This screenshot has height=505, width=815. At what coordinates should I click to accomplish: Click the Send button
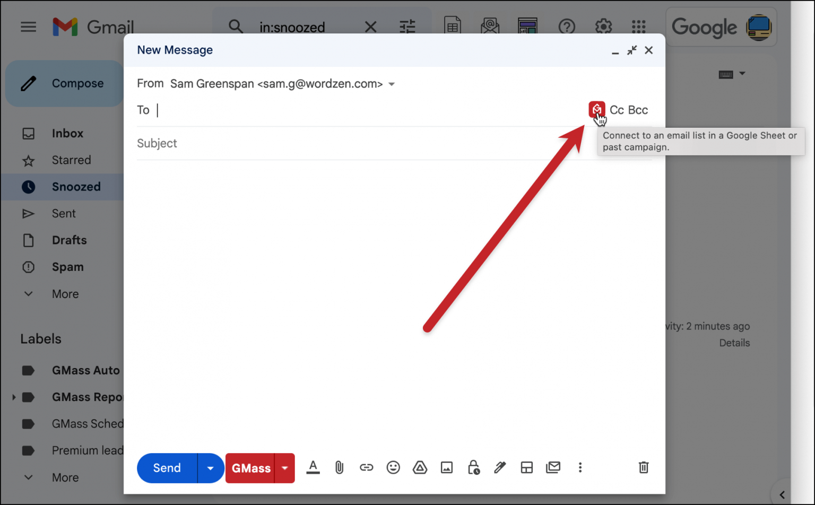pos(166,468)
